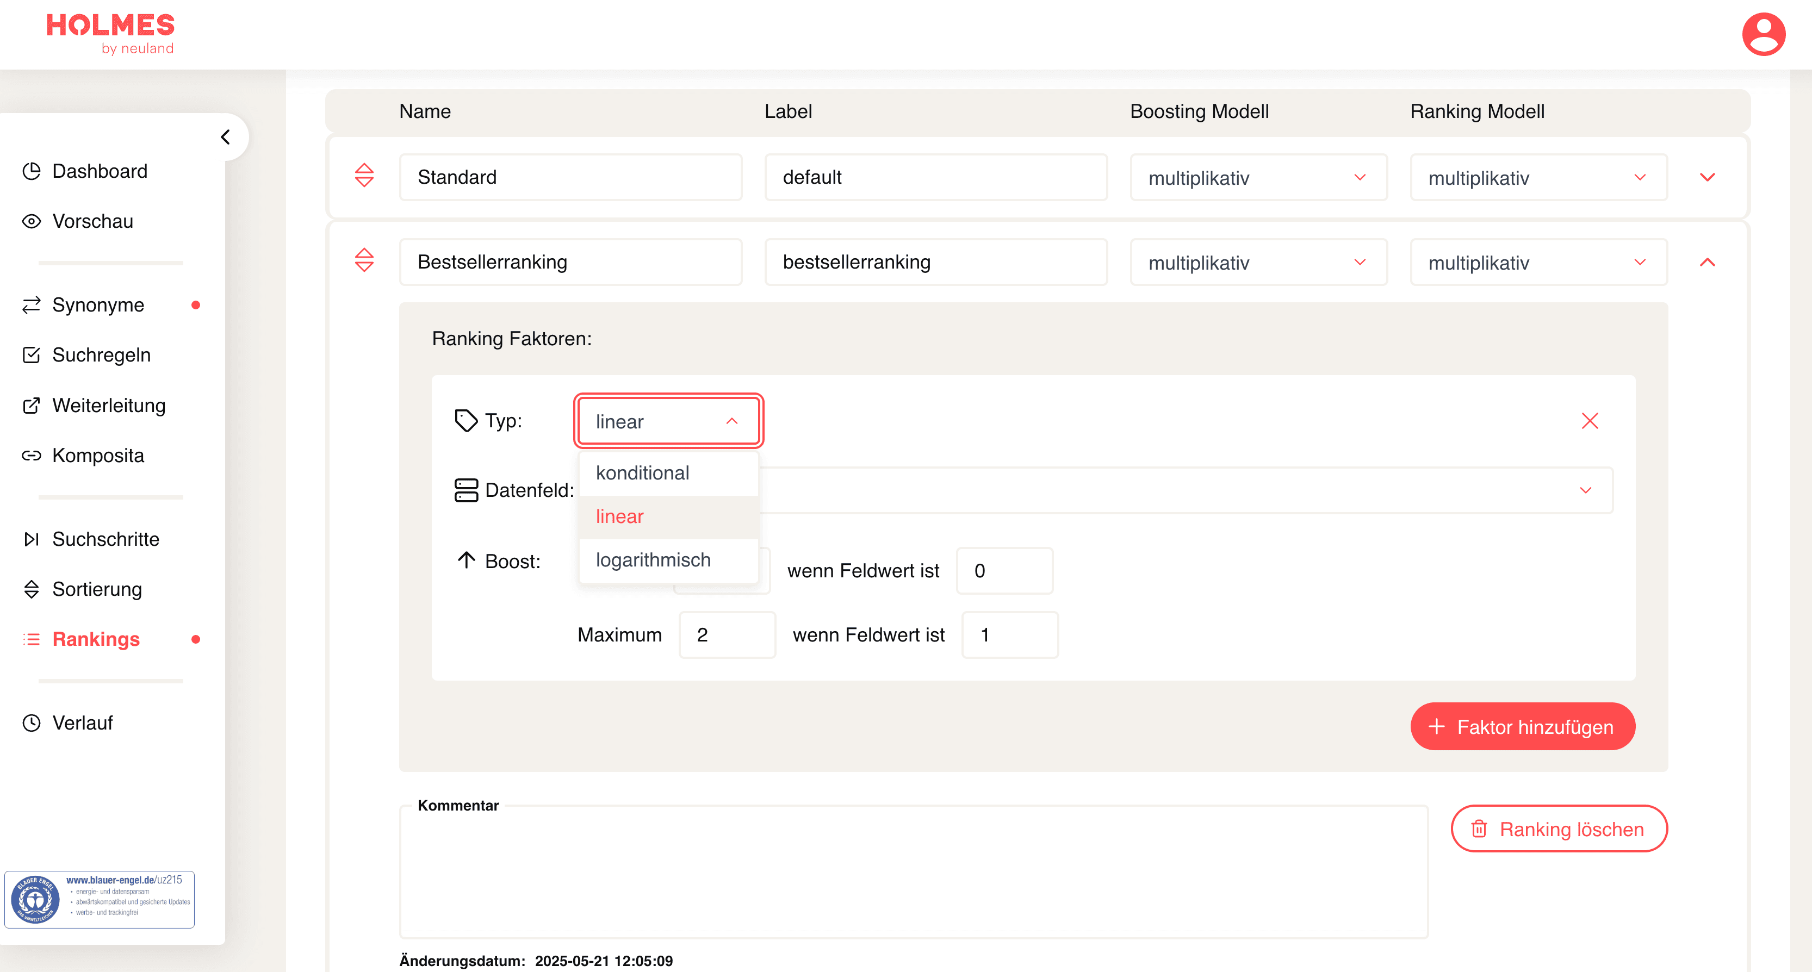Click the Ranking Faktoren heading

coord(511,338)
